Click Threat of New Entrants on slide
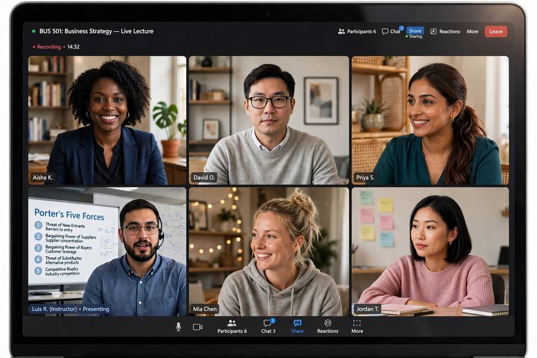The image size is (537, 358). pyautogui.click(x=65, y=225)
